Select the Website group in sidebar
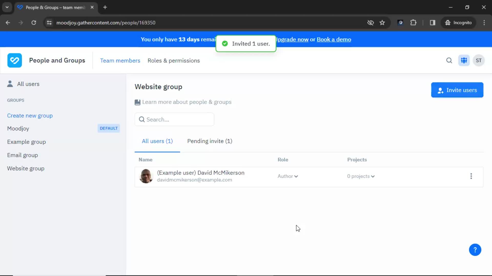The height and width of the screenshot is (276, 492). tap(26, 168)
